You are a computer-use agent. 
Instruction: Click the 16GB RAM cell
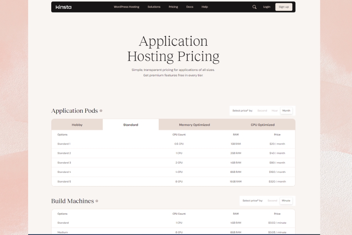[236, 181]
